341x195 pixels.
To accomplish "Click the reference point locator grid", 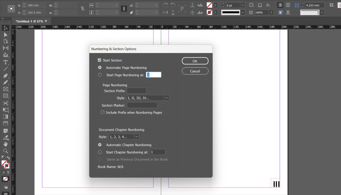I will tap(11, 9).
